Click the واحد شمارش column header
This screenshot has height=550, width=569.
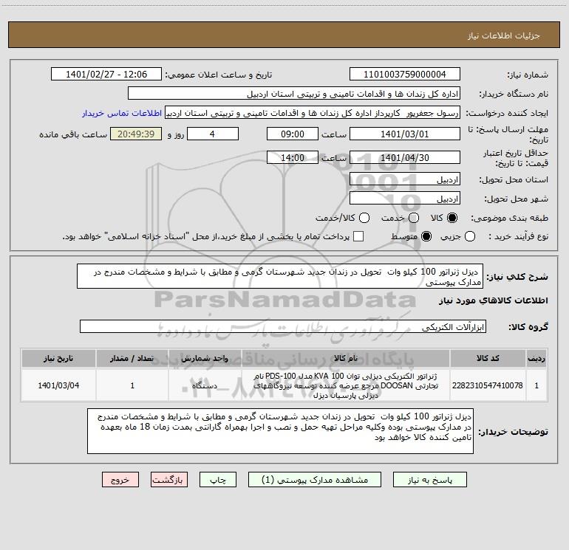pyautogui.click(x=205, y=359)
